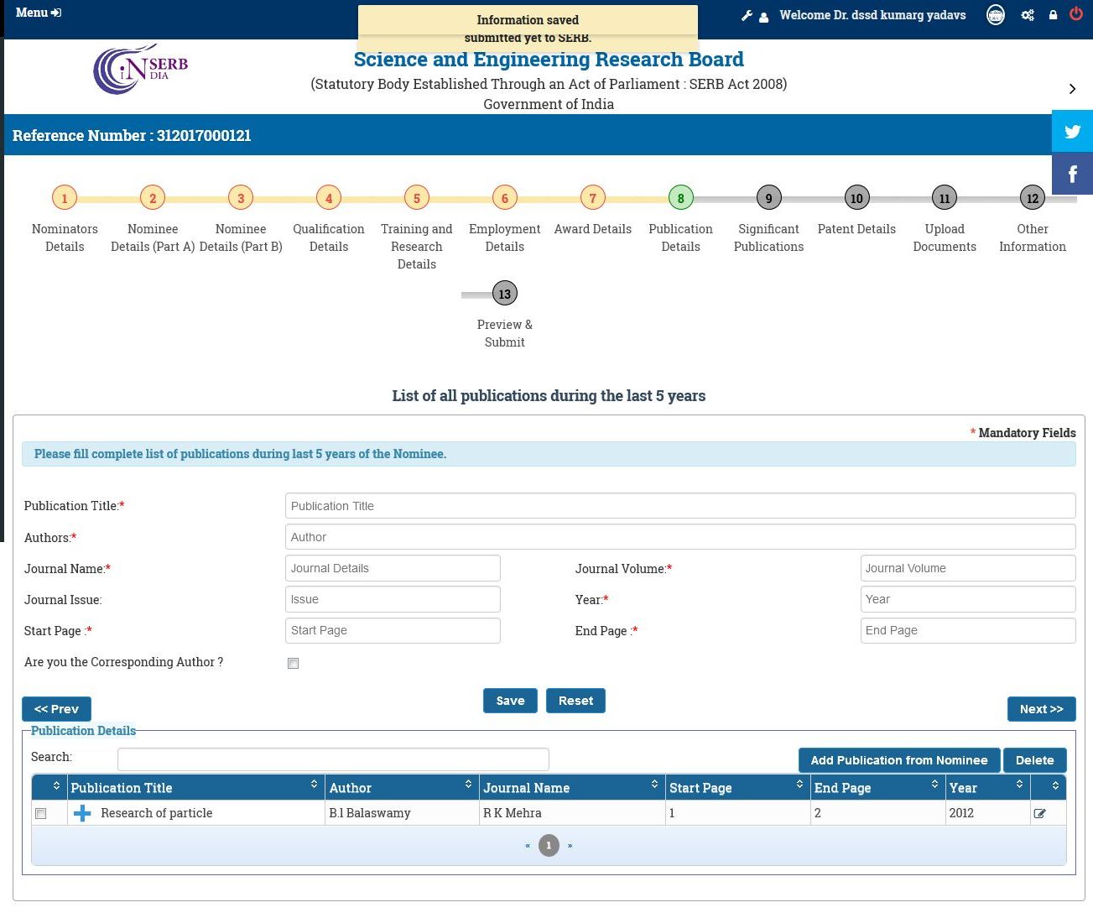Go to step 5 Training and Research Details
1093x918 pixels.
coord(417,198)
